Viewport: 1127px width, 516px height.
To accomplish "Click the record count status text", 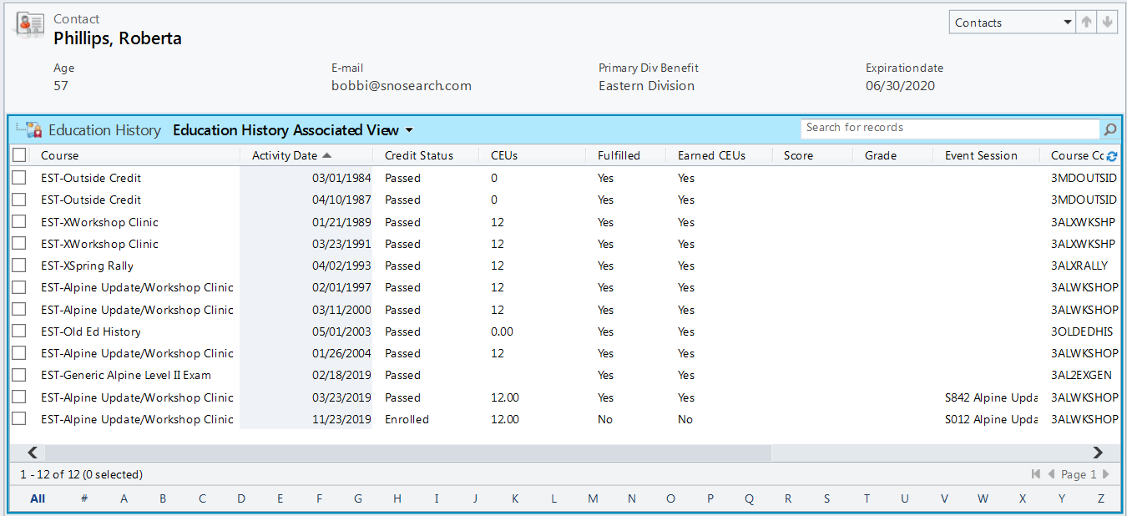I will point(82,474).
